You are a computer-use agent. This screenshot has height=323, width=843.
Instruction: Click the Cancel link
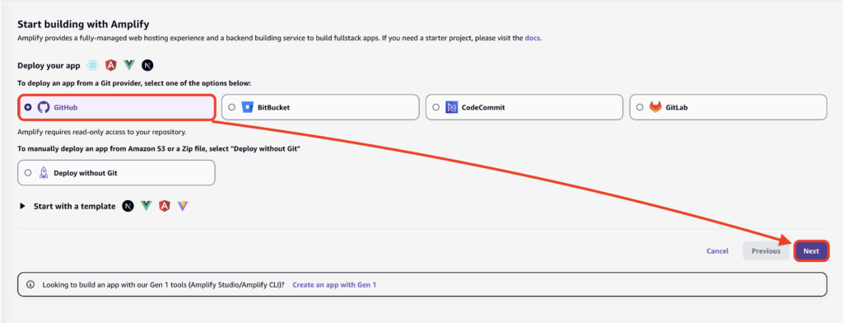point(717,250)
